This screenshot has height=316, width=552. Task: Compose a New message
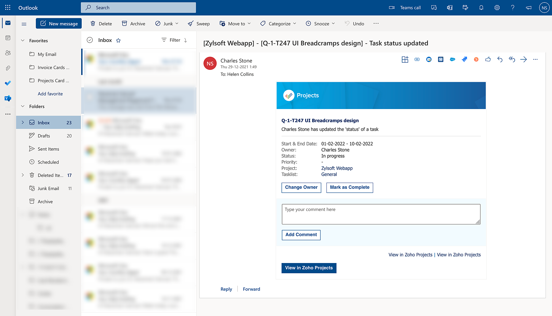(59, 23)
